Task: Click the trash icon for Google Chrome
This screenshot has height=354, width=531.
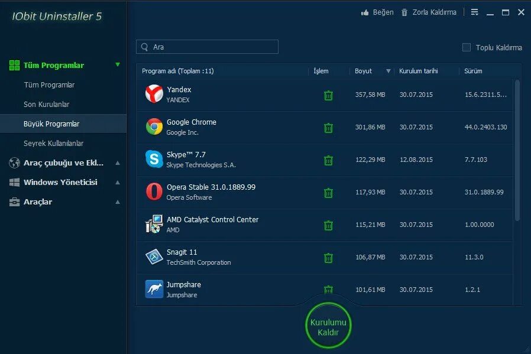Action: click(328, 128)
